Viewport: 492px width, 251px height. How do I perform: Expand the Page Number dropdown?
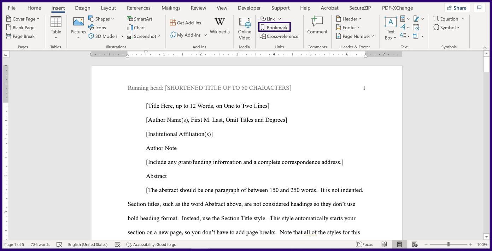[373, 36]
